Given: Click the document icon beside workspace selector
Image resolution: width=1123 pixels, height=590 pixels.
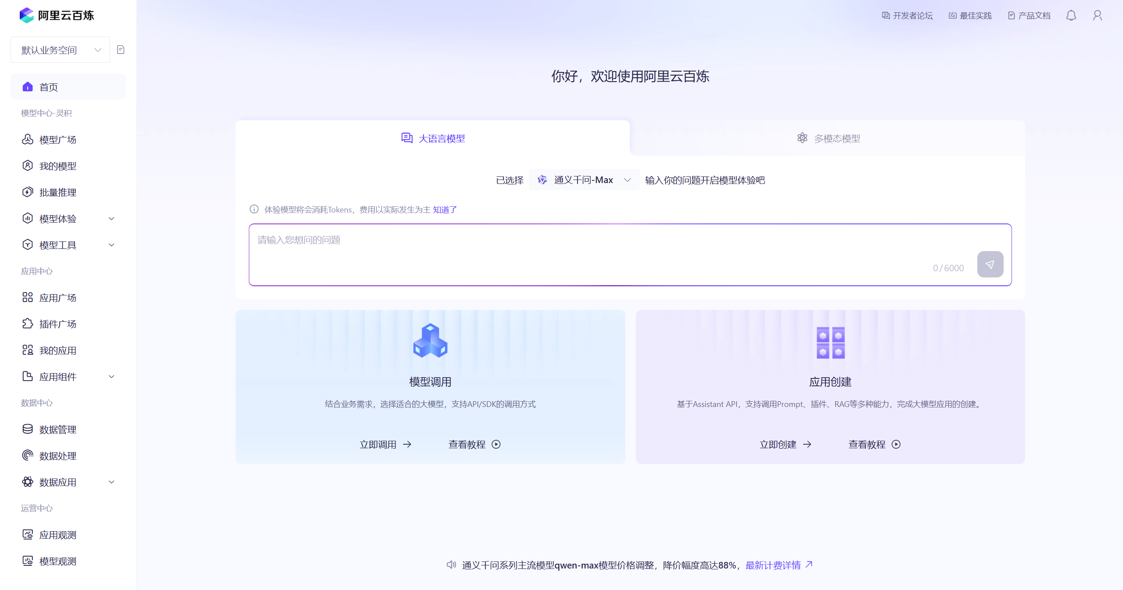Looking at the screenshot, I should click(121, 50).
